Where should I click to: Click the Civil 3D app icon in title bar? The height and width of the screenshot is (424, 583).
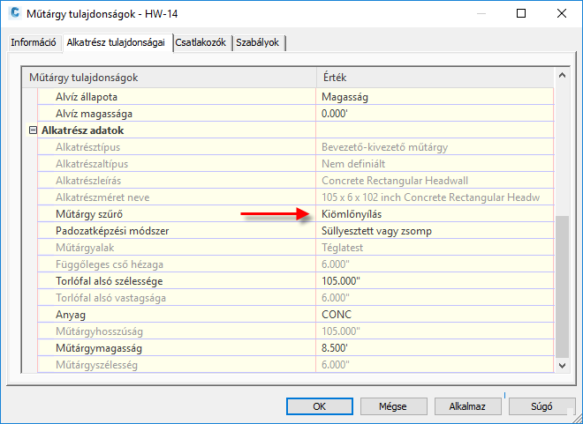pyautogui.click(x=15, y=13)
